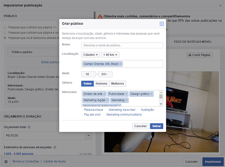Screen dimensions: 225x167
Task: Click the PÚBLICO section header
Action: pos(10,16)
